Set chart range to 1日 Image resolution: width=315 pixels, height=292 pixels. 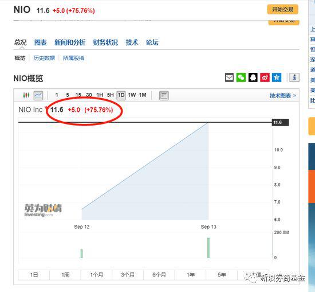click(x=34, y=275)
